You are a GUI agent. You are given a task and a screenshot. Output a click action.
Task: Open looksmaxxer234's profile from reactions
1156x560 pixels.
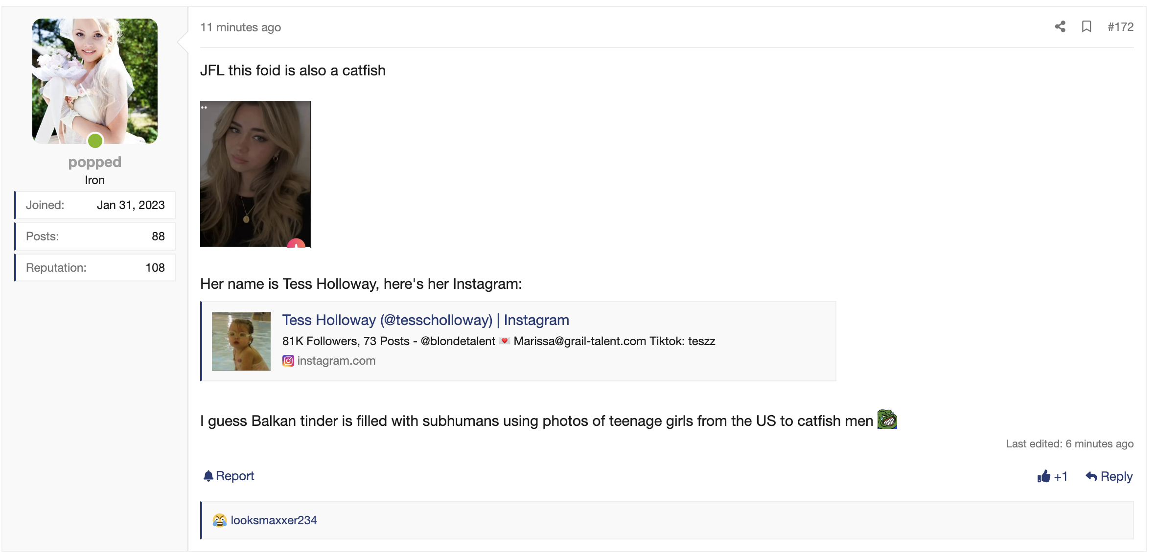coord(274,520)
